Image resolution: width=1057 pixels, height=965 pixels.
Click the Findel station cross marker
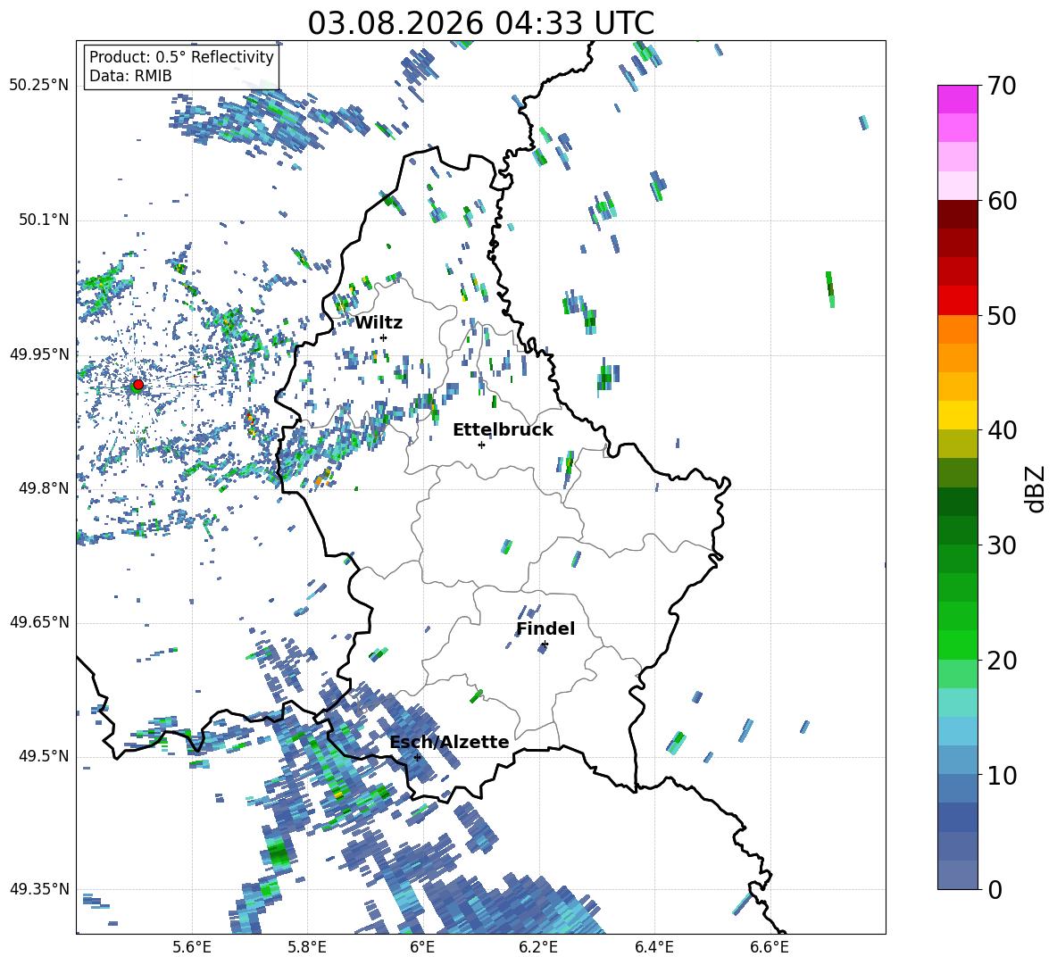click(x=545, y=645)
